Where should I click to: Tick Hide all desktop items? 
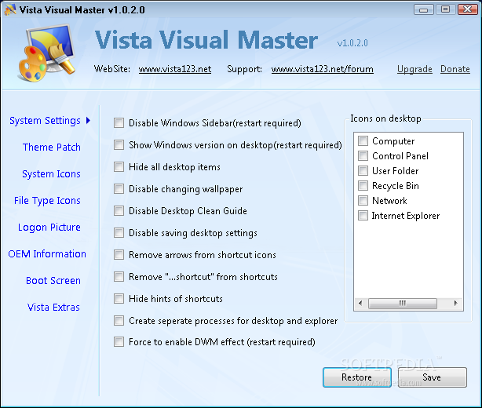[119, 167]
